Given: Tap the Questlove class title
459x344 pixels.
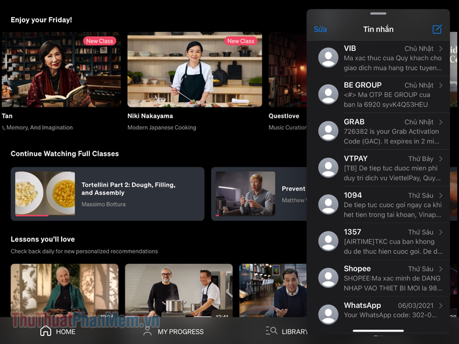Looking at the screenshot, I should [284, 116].
